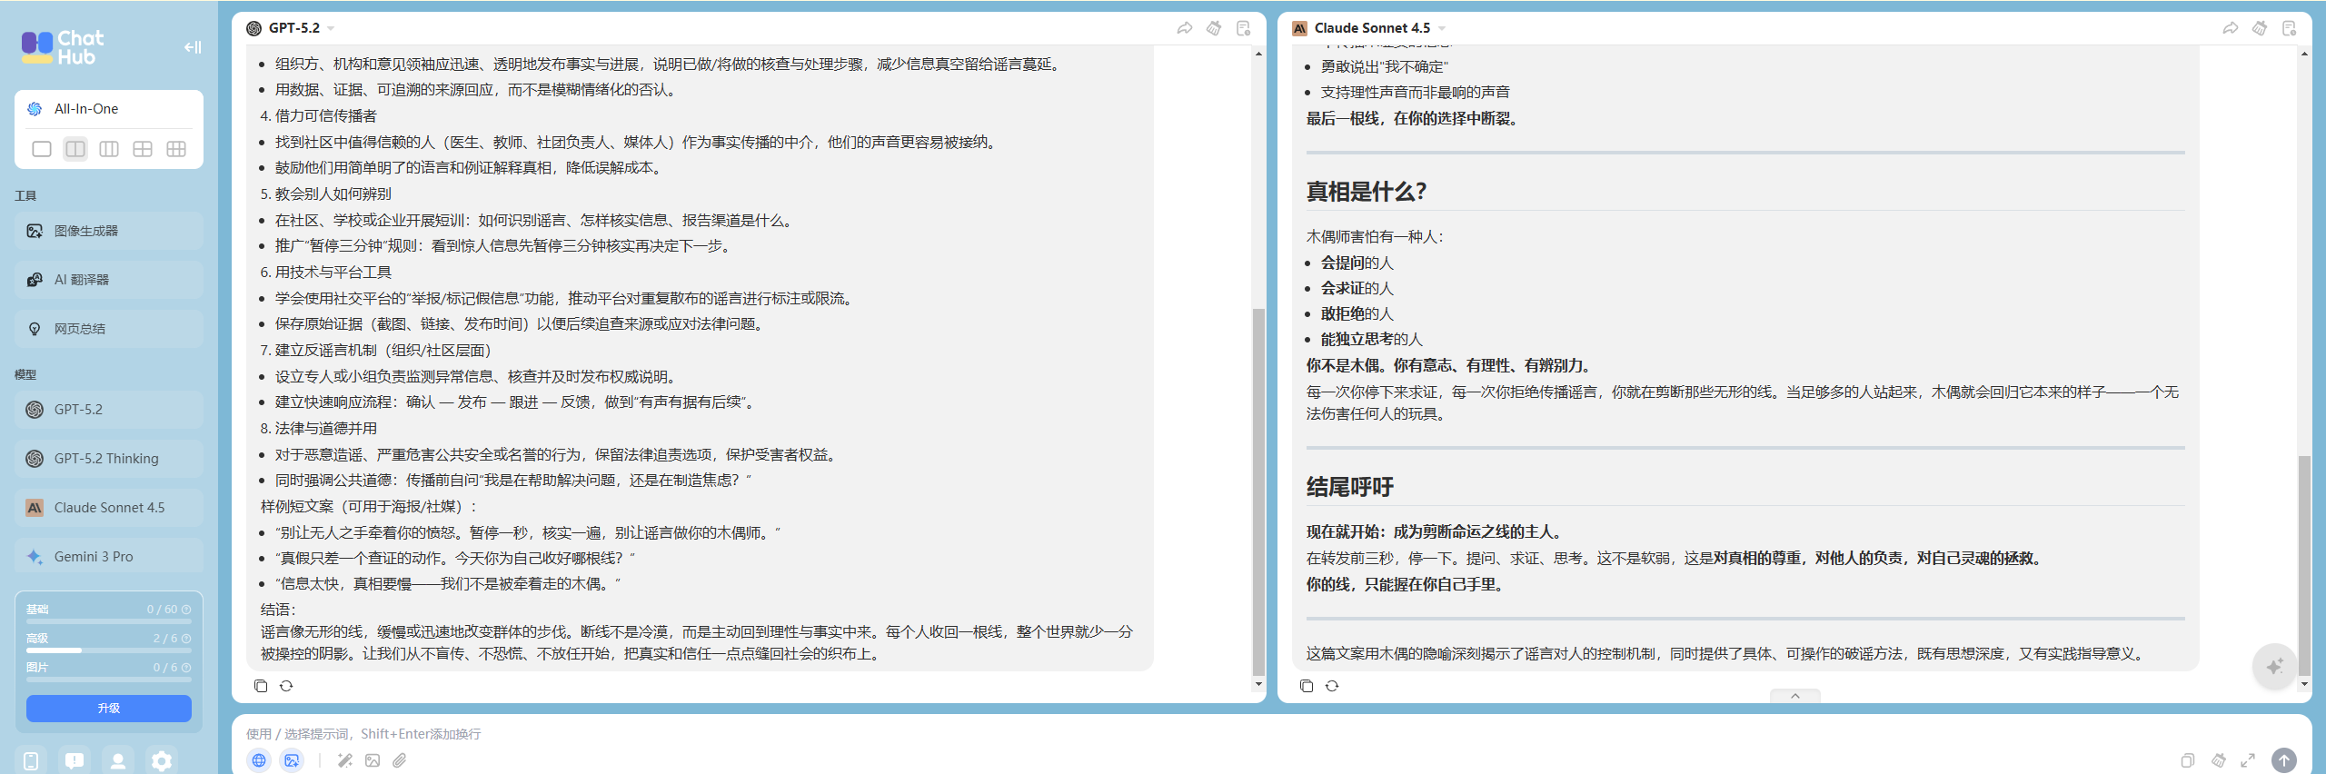Open the 网页总结 tool

click(x=109, y=329)
